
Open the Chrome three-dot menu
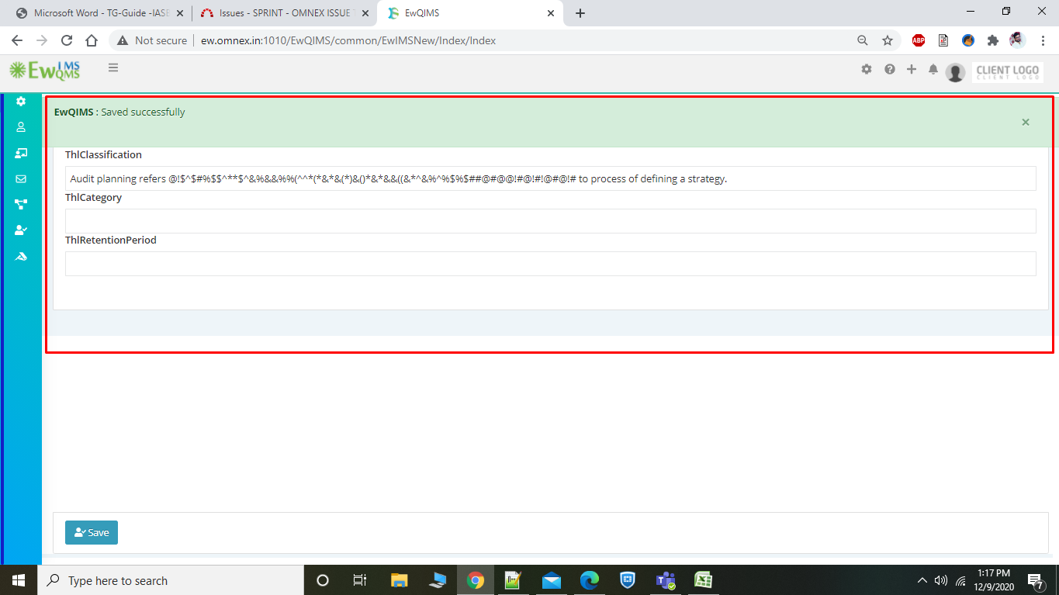pos(1041,40)
